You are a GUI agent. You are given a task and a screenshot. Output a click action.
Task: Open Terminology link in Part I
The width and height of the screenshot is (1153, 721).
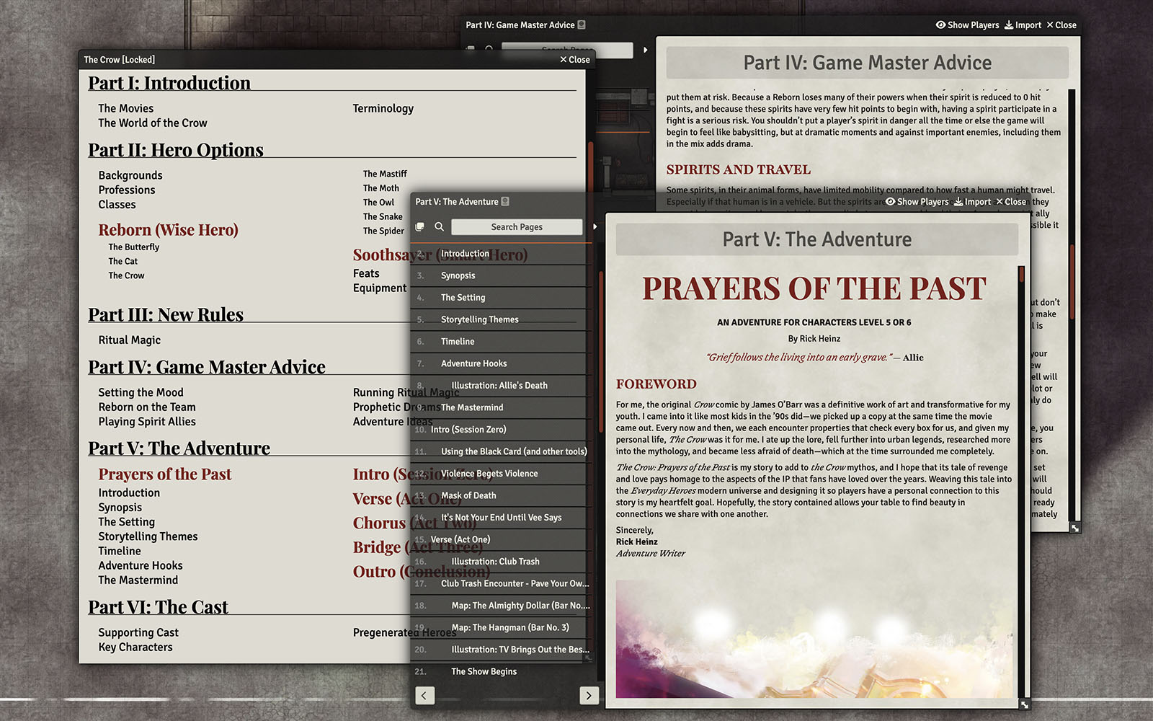click(383, 108)
